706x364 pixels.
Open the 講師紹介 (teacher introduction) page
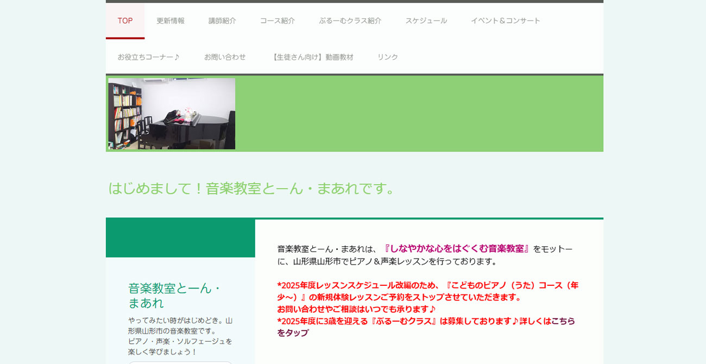(x=222, y=21)
